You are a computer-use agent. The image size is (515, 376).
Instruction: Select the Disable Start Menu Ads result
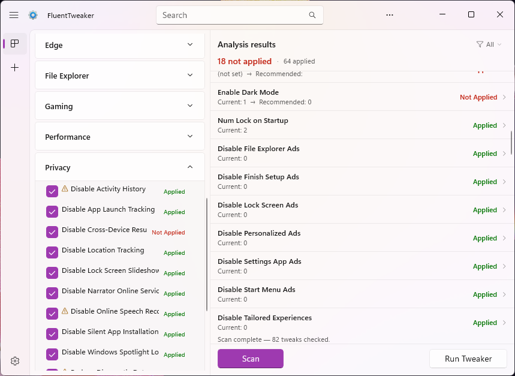pyautogui.click(x=362, y=294)
